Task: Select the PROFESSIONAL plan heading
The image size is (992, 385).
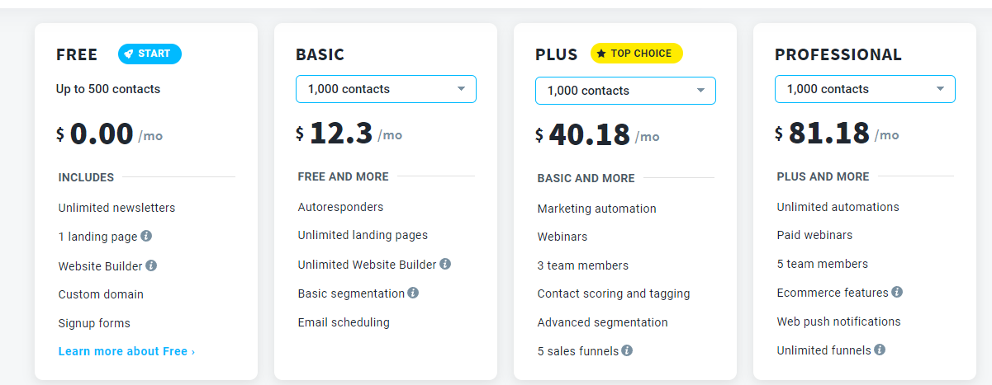Action: point(838,54)
